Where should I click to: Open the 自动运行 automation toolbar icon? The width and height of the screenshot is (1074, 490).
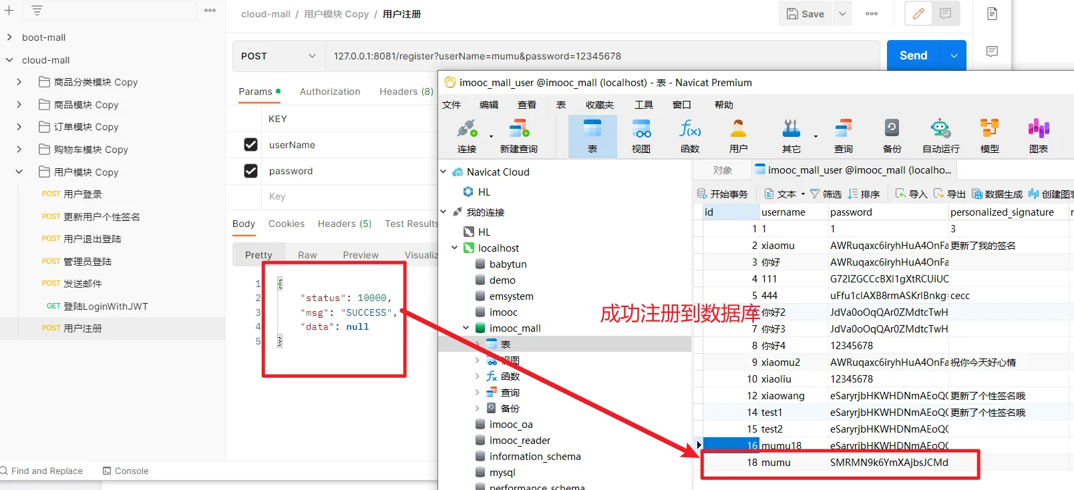pyautogui.click(x=940, y=128)
